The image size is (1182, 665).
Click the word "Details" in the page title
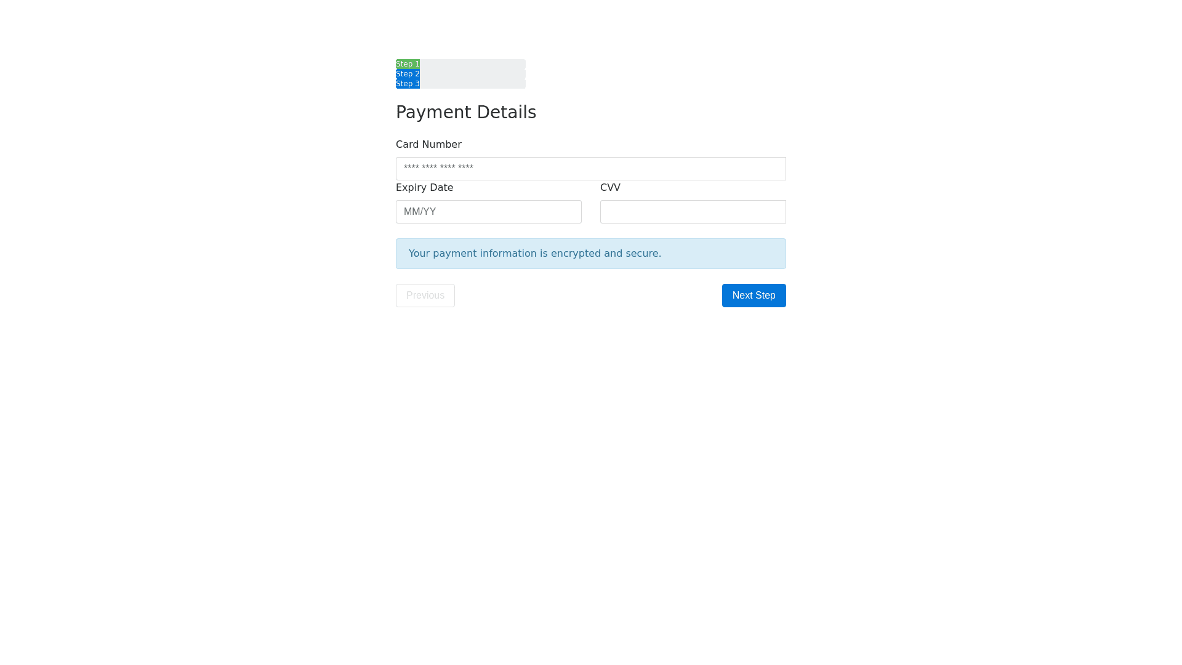click(x=506, y=112)
